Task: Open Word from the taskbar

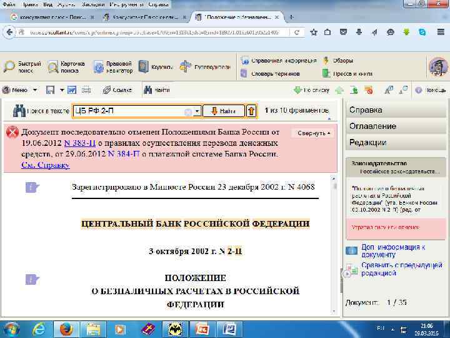Action: click(229, 330)
